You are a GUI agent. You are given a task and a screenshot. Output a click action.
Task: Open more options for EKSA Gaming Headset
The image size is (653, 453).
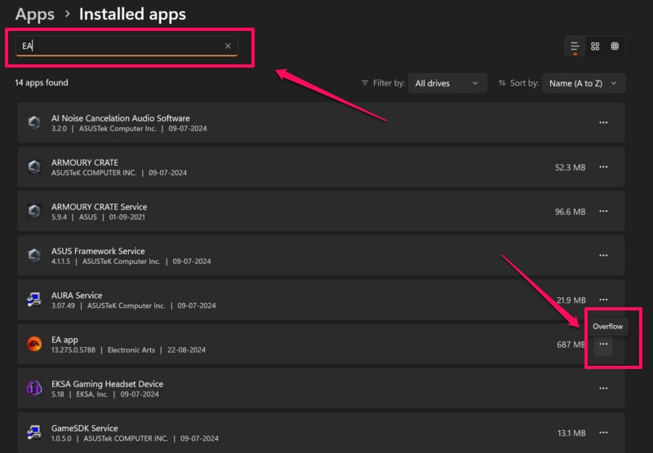click(x=603, y=389)
